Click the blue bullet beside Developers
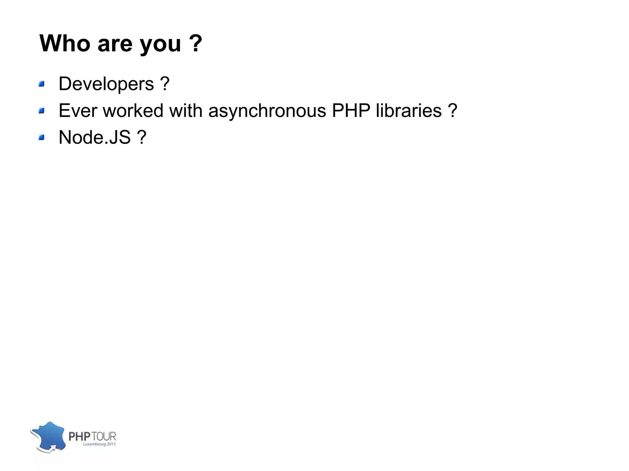The width and height of the screenshot is (629, 471). point(42,84)
